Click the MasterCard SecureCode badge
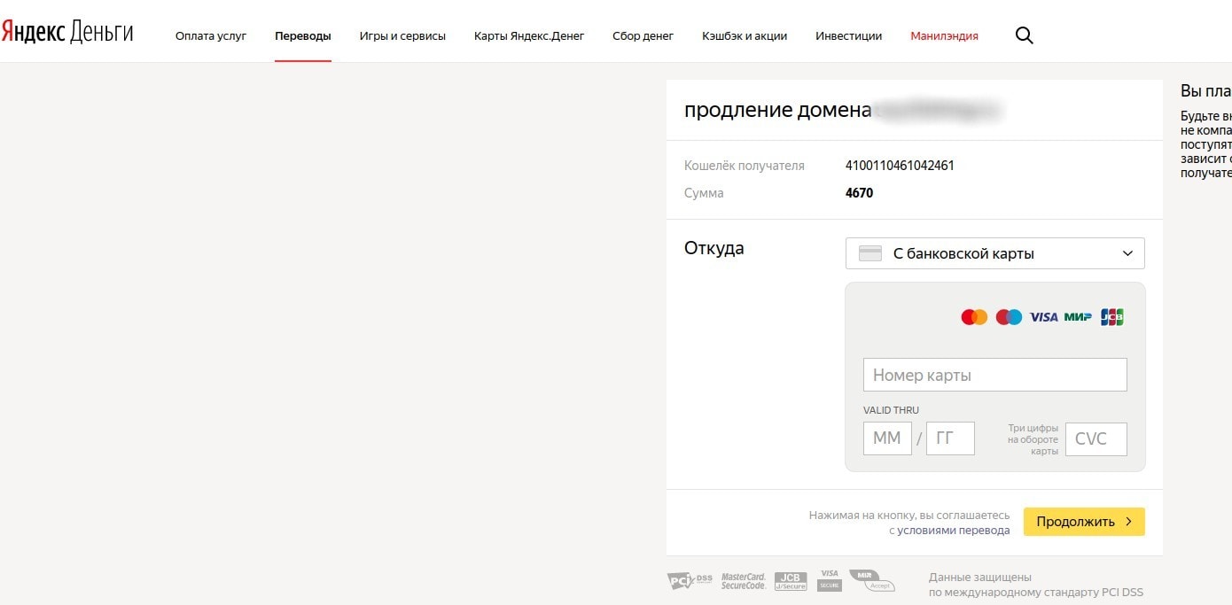Viewport: 1232px width, 605px height. (x=743, y=581)
